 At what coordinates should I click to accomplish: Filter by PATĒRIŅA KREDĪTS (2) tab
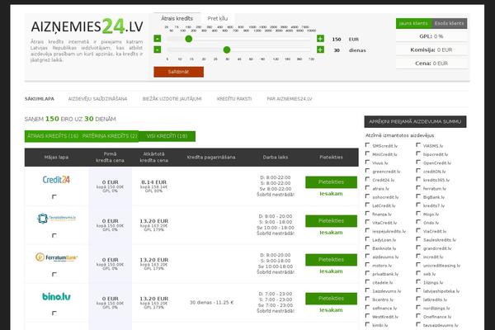pos(110,136)
